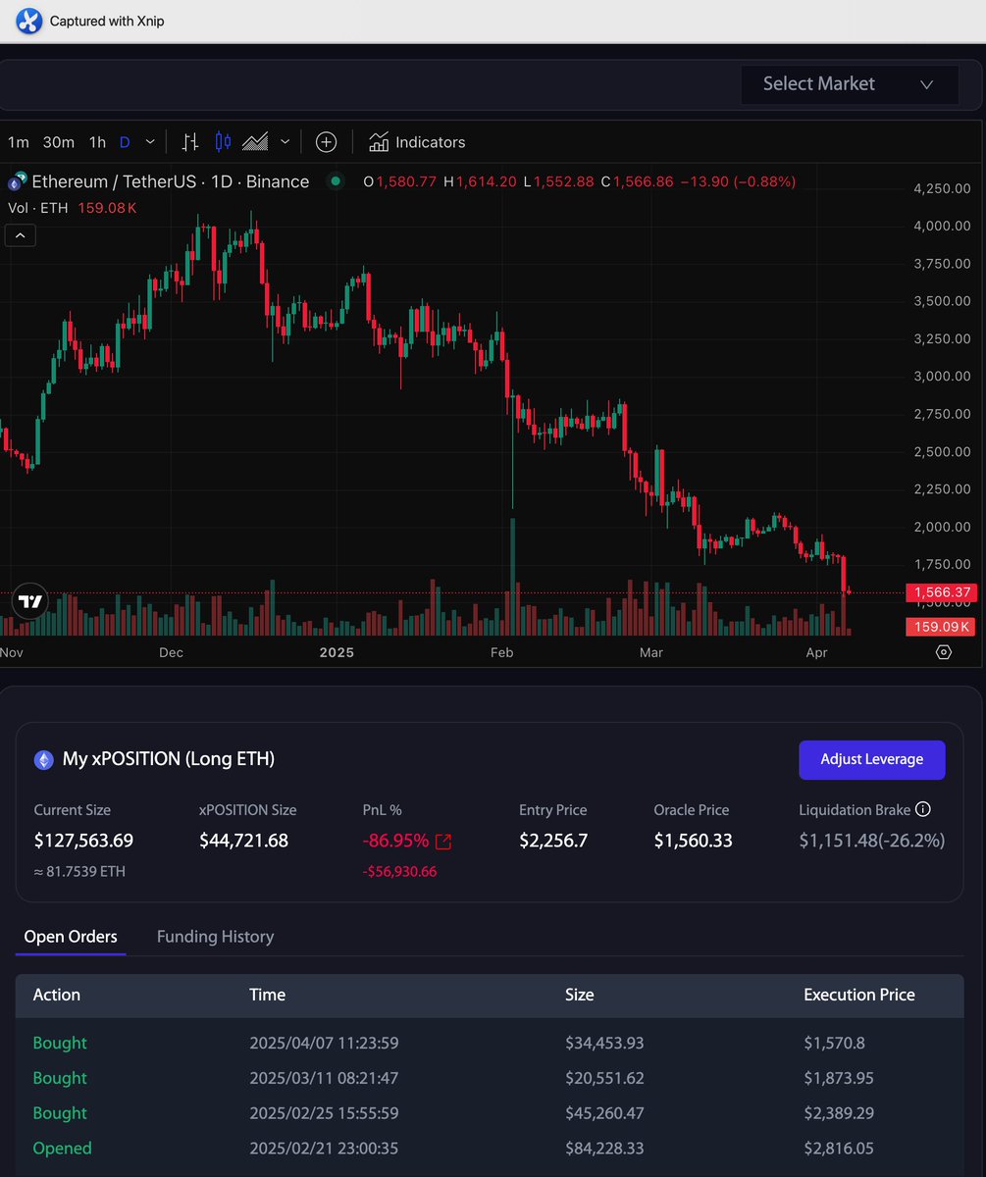The height and width of the screenshot is (1177, 986).
Task: Click the $1,151.48(-26.2%) liquidation value
Action: pos(872,841)
